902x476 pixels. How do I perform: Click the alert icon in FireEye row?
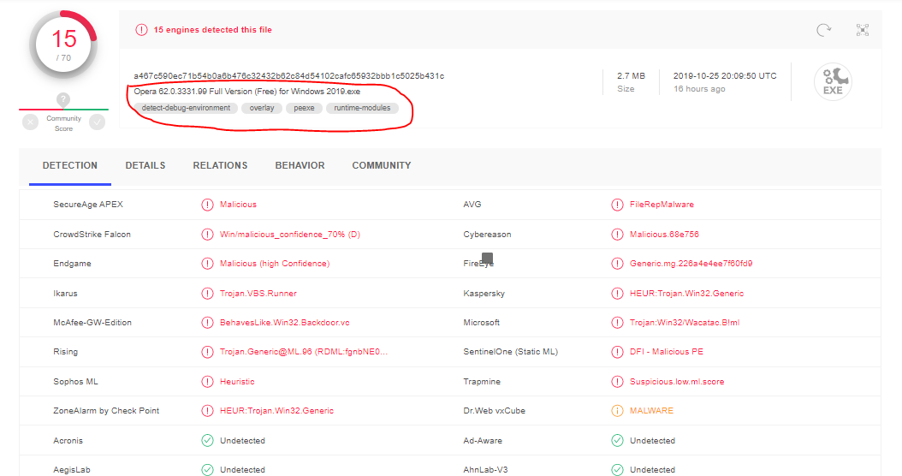[x=617, y=264]
